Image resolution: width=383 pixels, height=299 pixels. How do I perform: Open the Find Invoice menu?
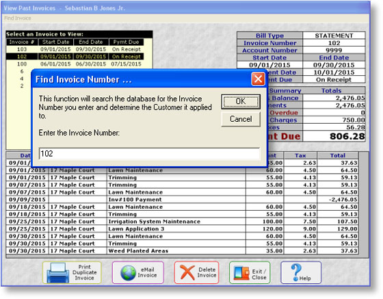coord(18,18)
